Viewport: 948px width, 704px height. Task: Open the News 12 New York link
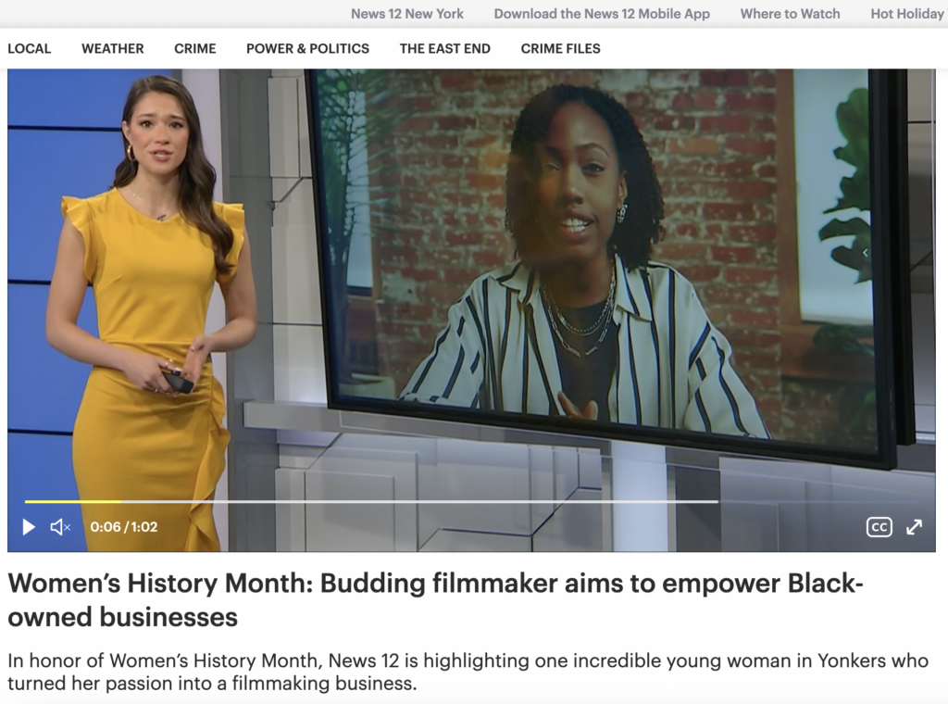[x=407, y=14]
